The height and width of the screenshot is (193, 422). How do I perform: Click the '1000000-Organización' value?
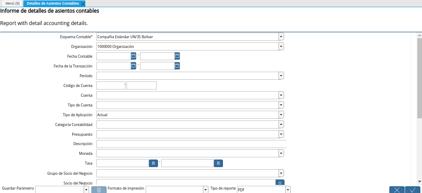(116, 47)
